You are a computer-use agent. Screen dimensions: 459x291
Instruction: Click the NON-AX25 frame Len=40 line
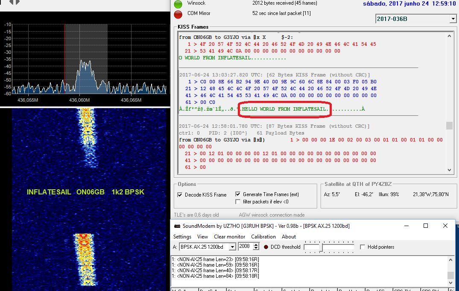coord(215,270)
